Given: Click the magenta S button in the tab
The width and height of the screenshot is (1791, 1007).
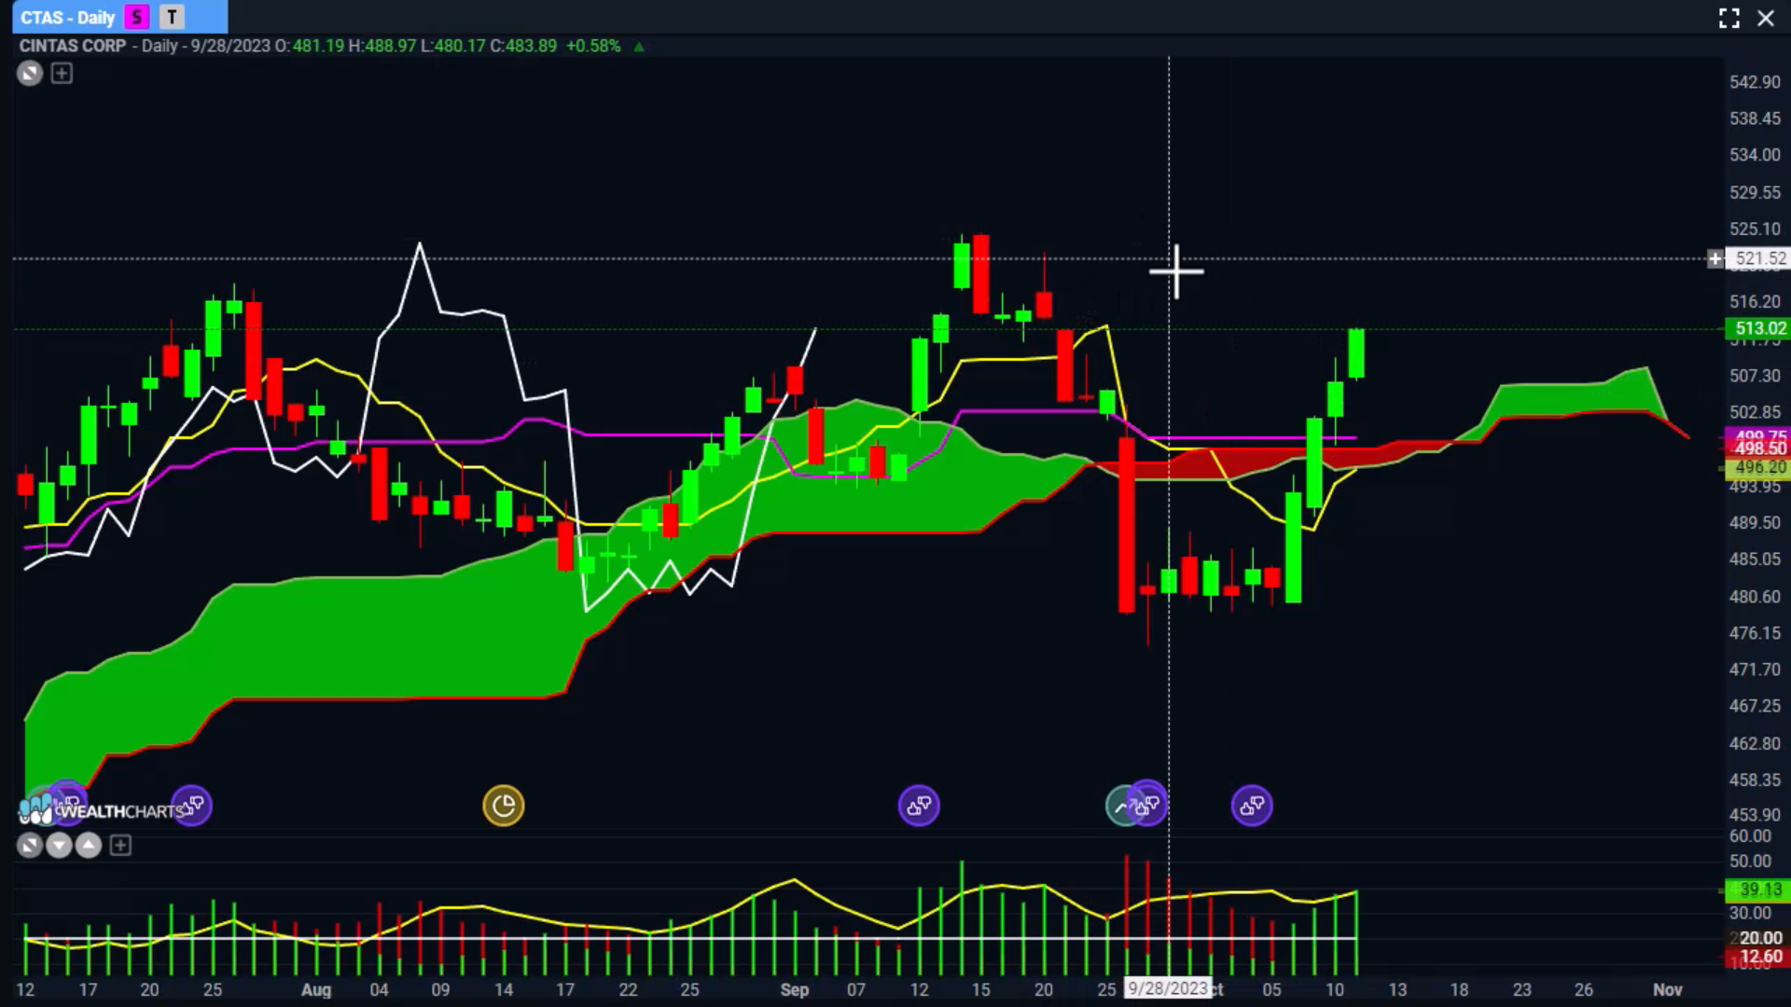Looking at the screenshot, I should 137,18.
